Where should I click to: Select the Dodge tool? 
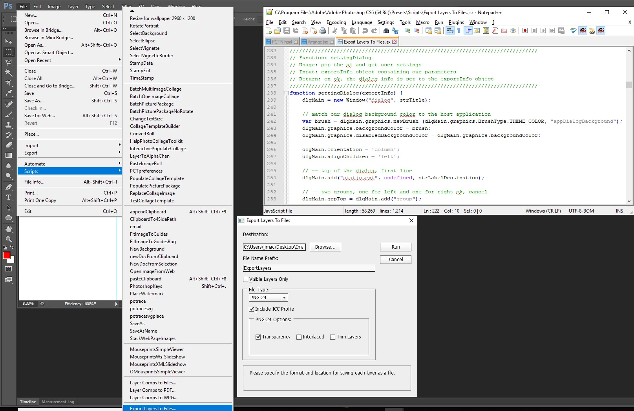coord(9,176)
